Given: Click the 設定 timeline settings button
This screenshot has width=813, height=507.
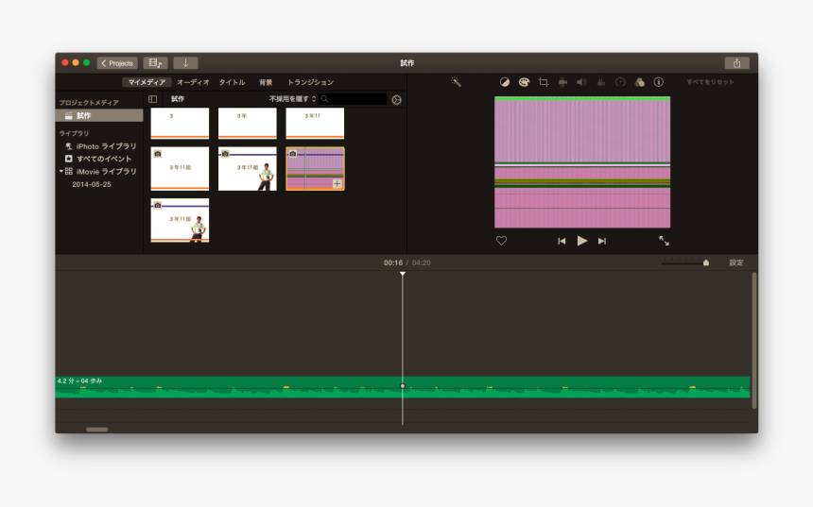Looking at the screenshot, I should pos(735,262).
